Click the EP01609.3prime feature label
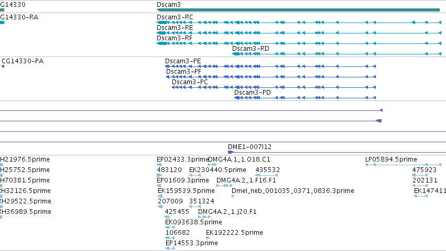Screen dimensions: 446x251 [183, 180]
